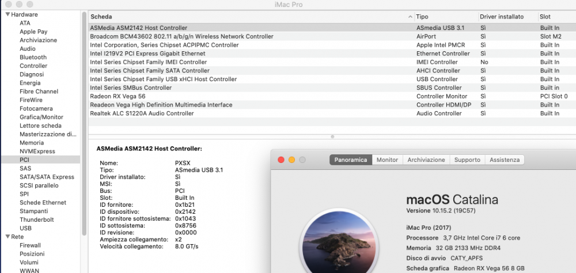Select Archiviazione in the Hardware sidebar
This screenshot has height=273, width=576.
coord(38,40)
